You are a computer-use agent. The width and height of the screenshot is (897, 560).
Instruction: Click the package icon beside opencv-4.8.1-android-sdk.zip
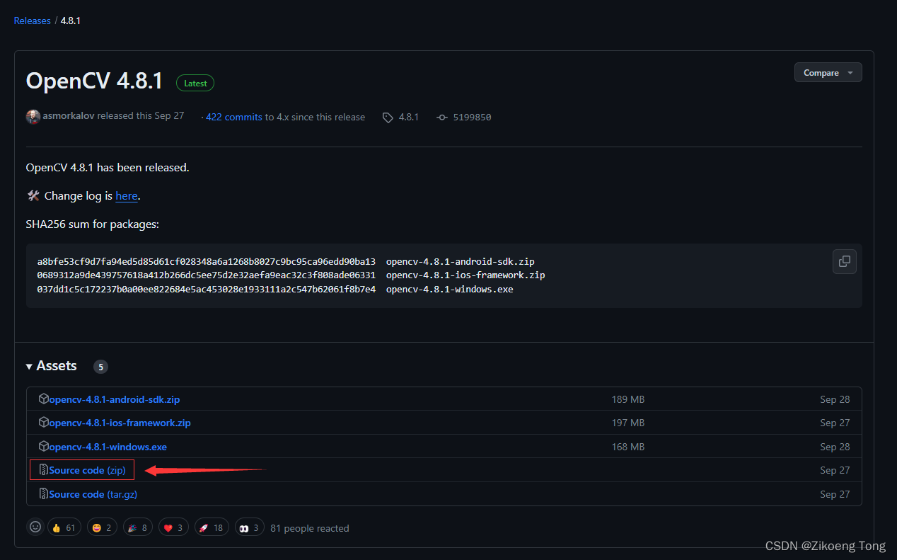tap(43, 399)
